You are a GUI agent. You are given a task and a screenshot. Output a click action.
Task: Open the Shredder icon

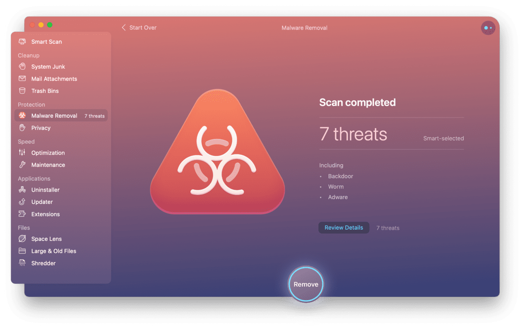coord(22,263)
